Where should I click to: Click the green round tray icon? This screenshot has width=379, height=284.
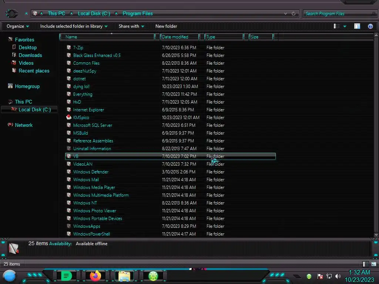click(309, 276)
